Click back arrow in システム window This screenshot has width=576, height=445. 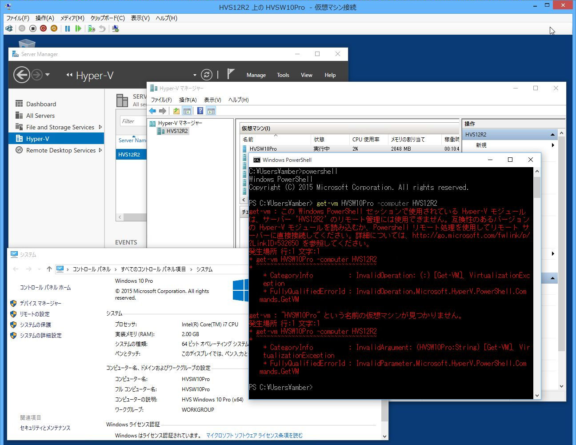pos(16,269)
